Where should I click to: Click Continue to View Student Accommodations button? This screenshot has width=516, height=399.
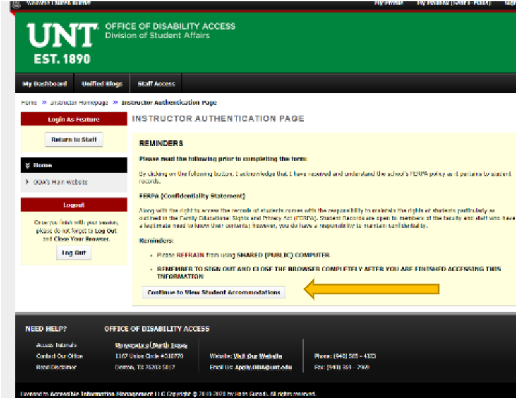point(214,292)
